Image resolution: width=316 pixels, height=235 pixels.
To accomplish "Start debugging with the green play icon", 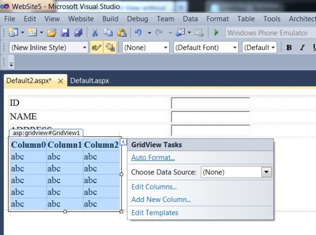I will pos(216,33).
